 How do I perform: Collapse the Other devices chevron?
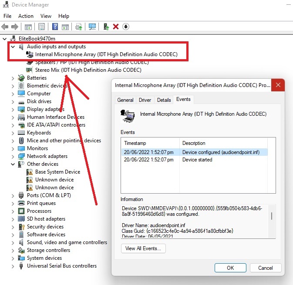click(x=13, y=164)
